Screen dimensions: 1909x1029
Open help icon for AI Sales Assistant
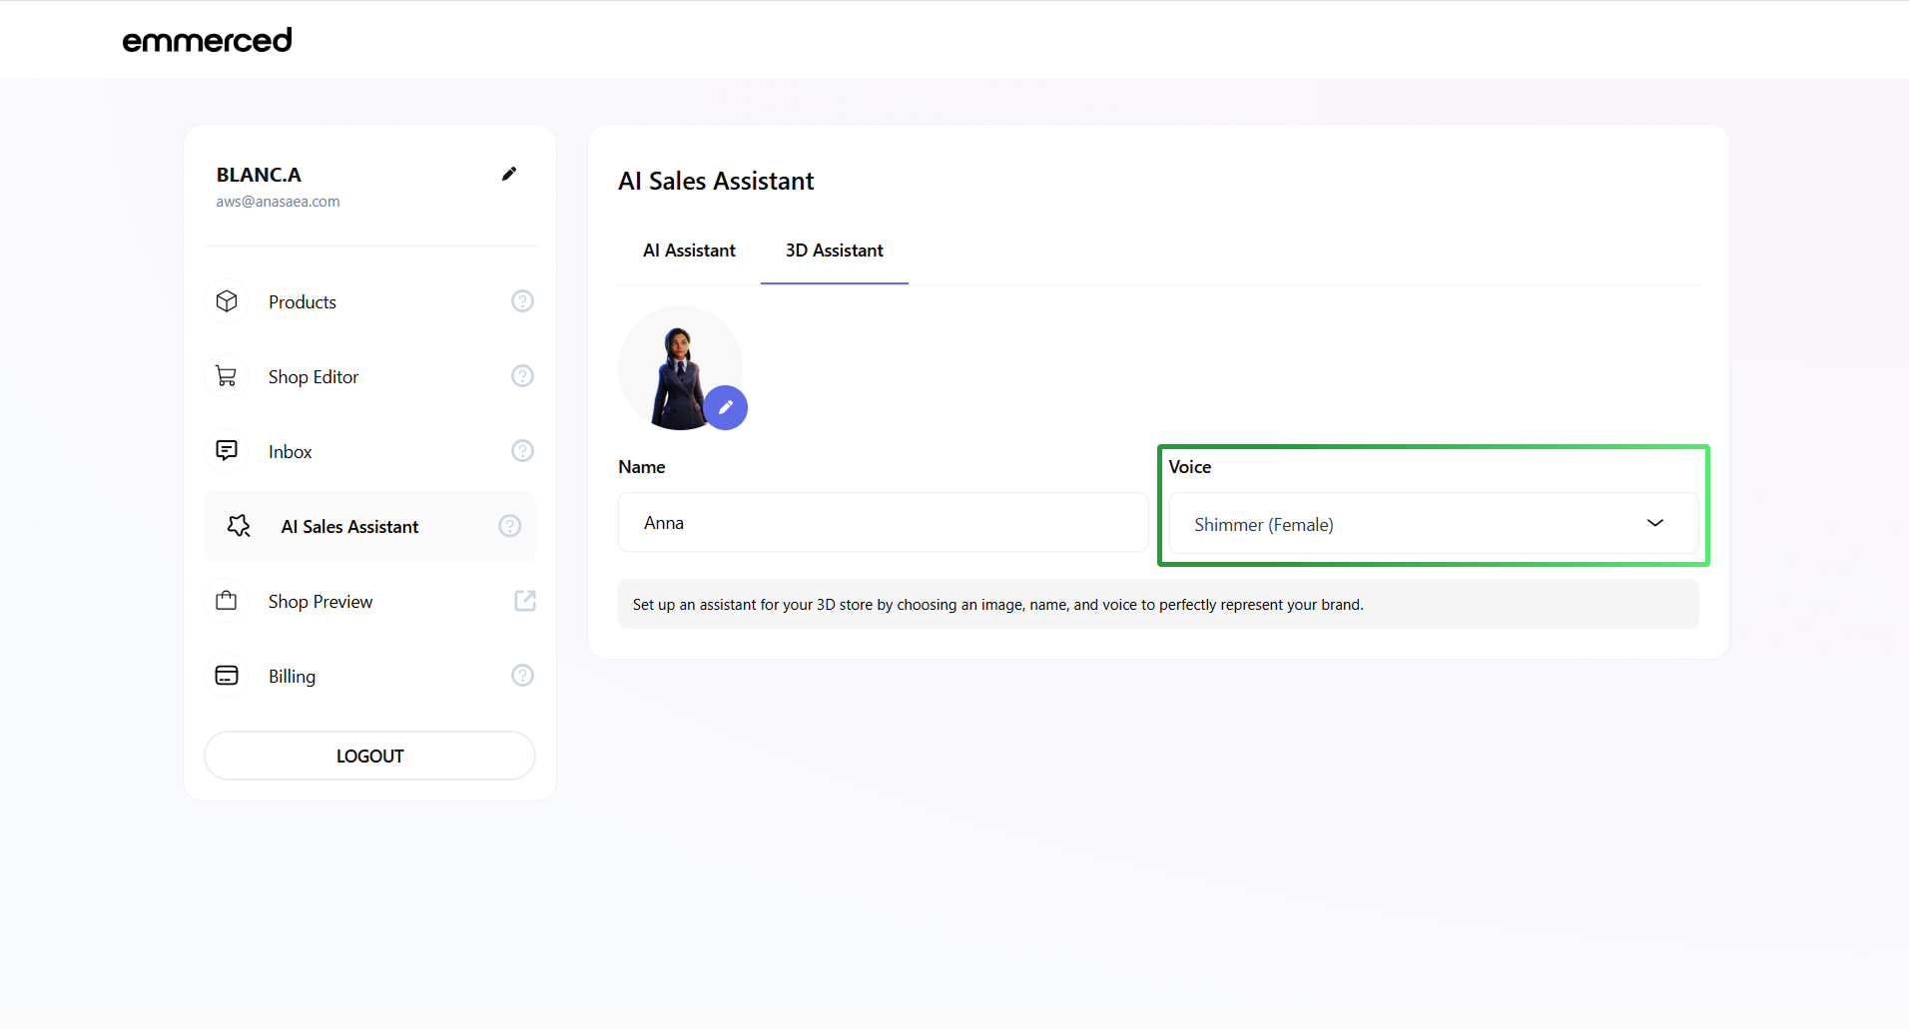coord(509,526)
